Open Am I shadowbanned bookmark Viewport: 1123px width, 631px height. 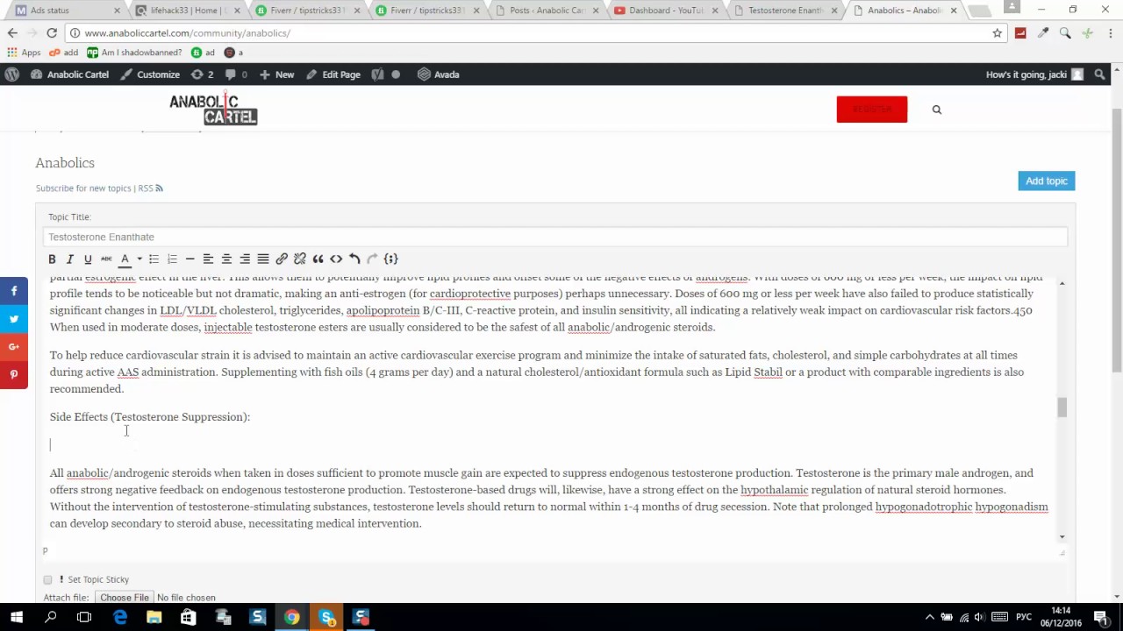click(134, 53)
